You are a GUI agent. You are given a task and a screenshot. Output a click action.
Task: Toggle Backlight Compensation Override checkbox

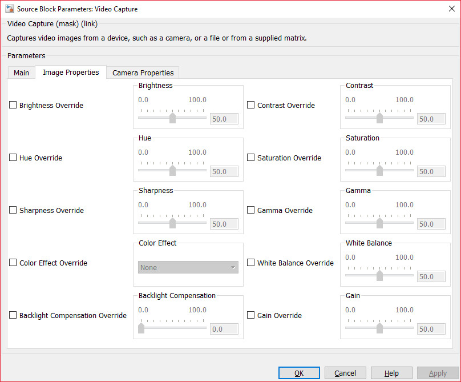(x=13, y=315)
